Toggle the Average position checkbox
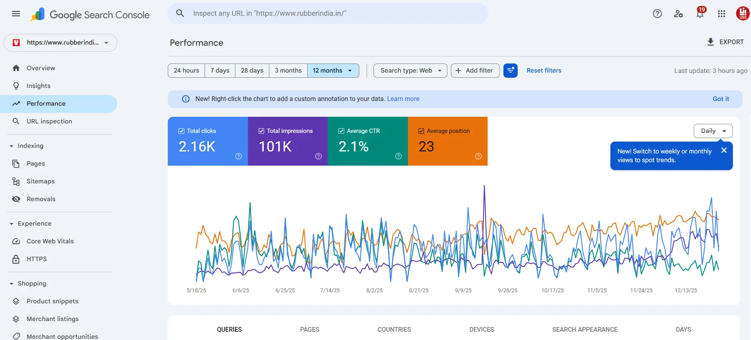The width and height of the screenshot is (751, 340). click(421, 131)
